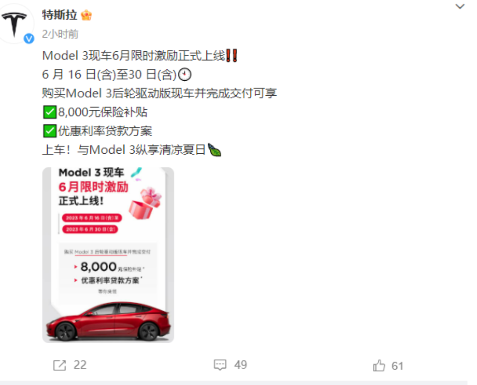Click the green leaf emoji

214,150
